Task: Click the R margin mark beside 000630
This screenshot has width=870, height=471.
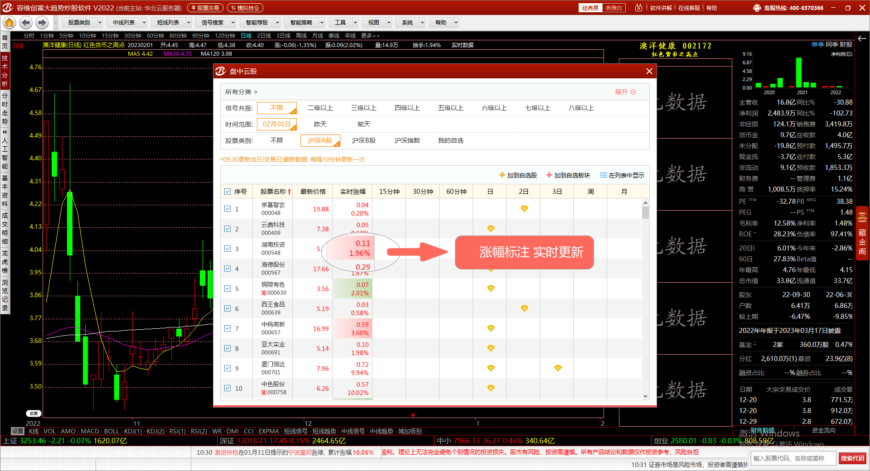Action: coord(264,293)
